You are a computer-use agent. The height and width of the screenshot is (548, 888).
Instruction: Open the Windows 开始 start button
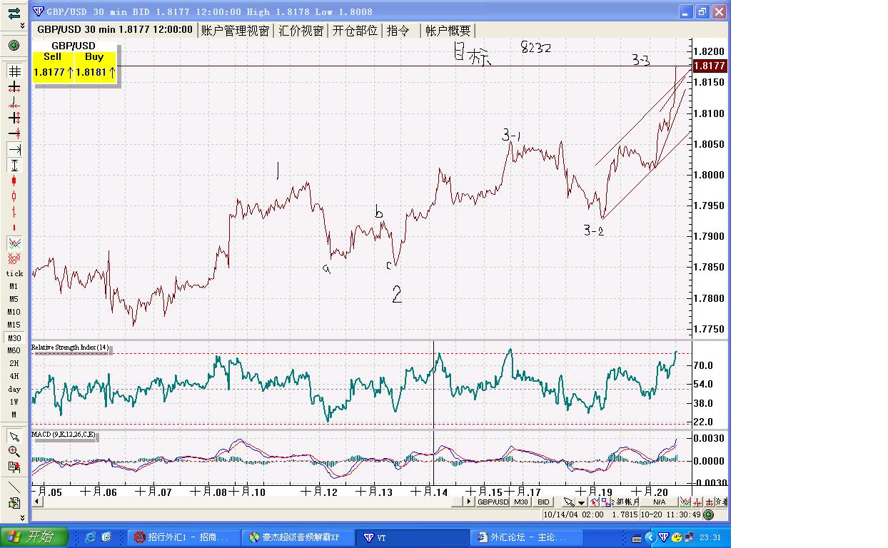coord(34,537)
